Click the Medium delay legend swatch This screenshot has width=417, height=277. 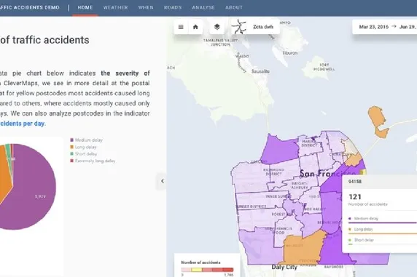[71, 140]
